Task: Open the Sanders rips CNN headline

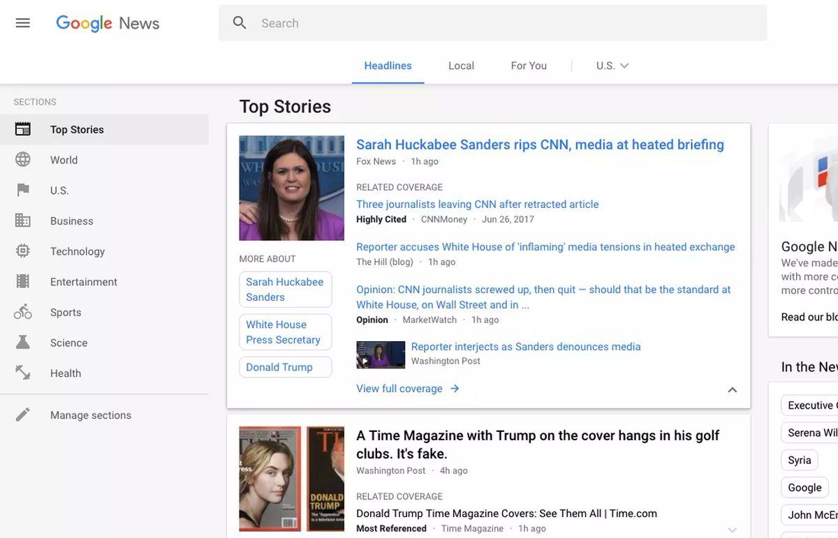Action: click(x=540, y=144)
